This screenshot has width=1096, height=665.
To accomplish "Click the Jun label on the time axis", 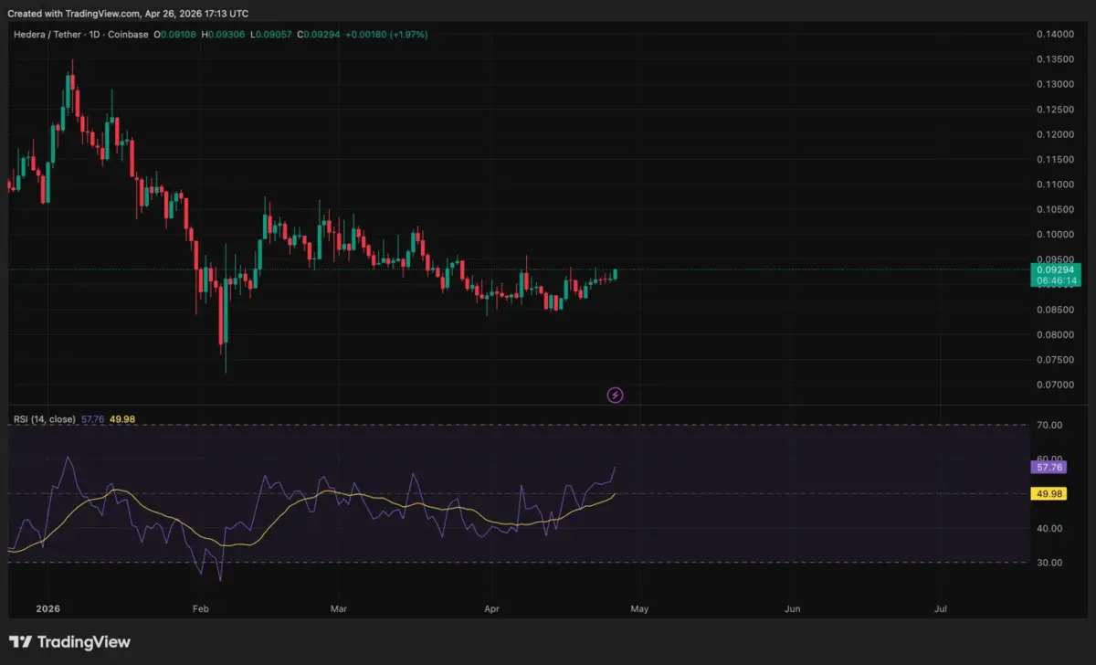I will coord(793,607).
